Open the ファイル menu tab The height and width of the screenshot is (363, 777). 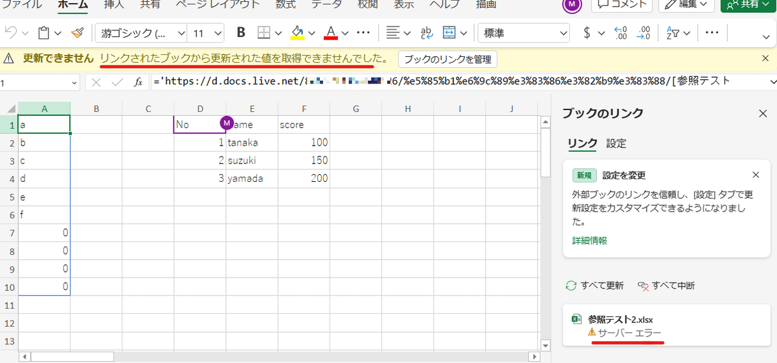tap(23, 5)
